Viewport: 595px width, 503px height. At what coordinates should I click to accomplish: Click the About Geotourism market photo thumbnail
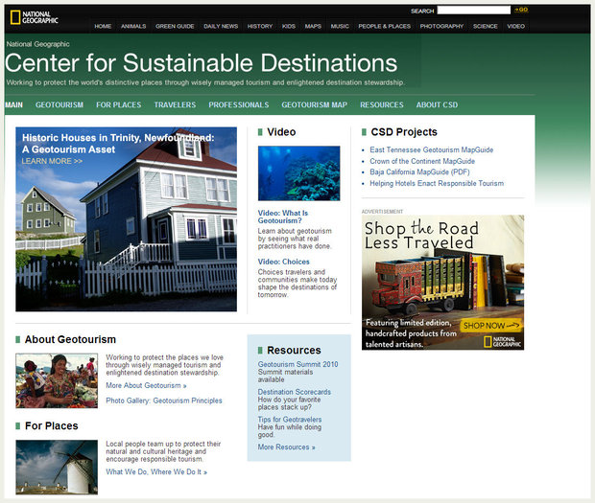tap(56, 380)
